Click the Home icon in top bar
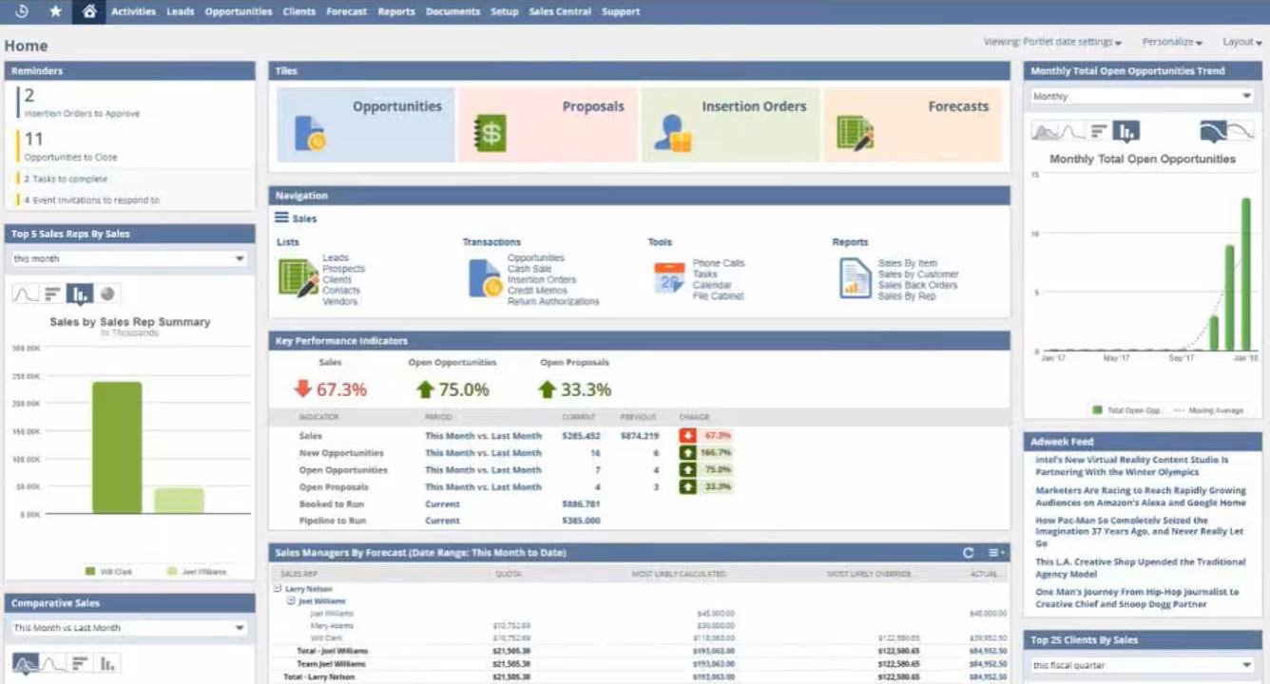The height and width of the screenshot is (684, 1270). pos(89,12)
